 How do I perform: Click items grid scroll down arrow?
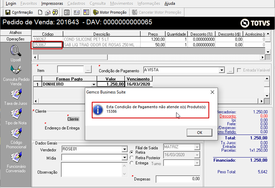pos(268,52)
